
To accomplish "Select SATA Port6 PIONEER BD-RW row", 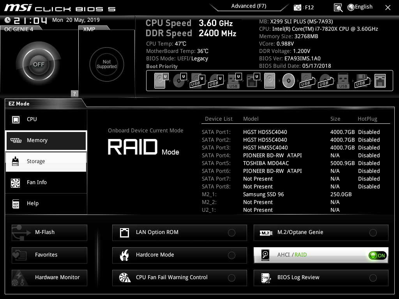I will (x=291, y=171).
